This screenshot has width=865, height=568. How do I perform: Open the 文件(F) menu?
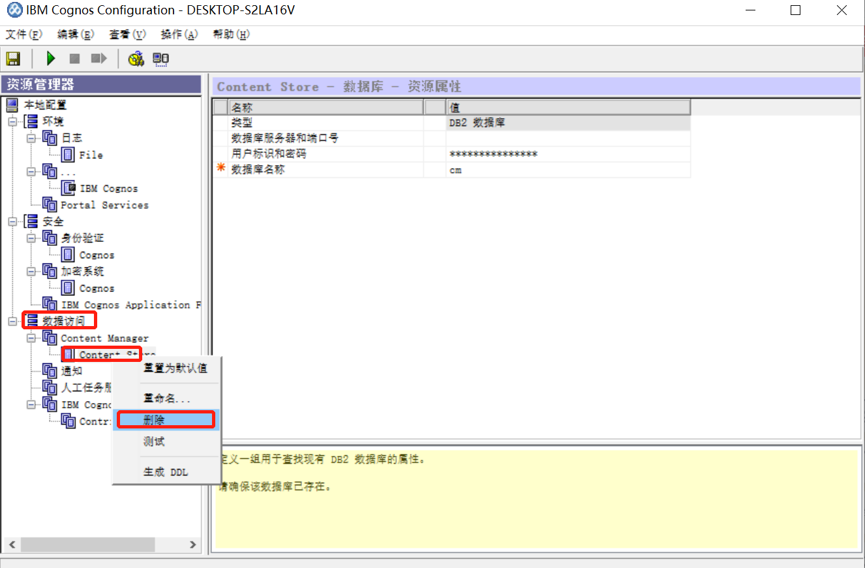[x=23, y=35]
